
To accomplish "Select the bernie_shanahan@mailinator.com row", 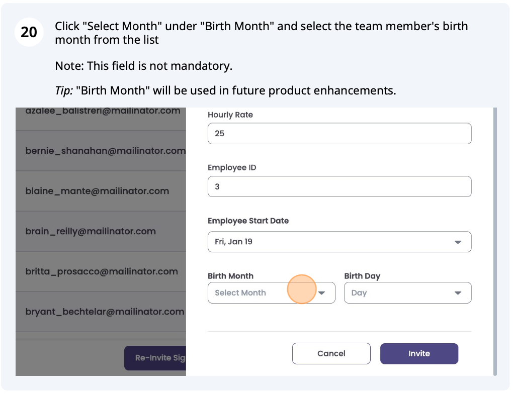I will [105, 151].
